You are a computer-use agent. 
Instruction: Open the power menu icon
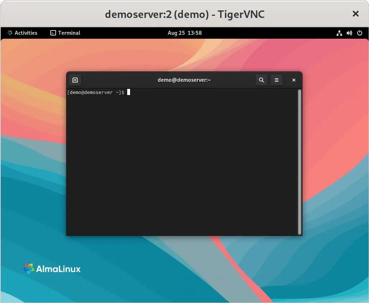tap(360, 33)
